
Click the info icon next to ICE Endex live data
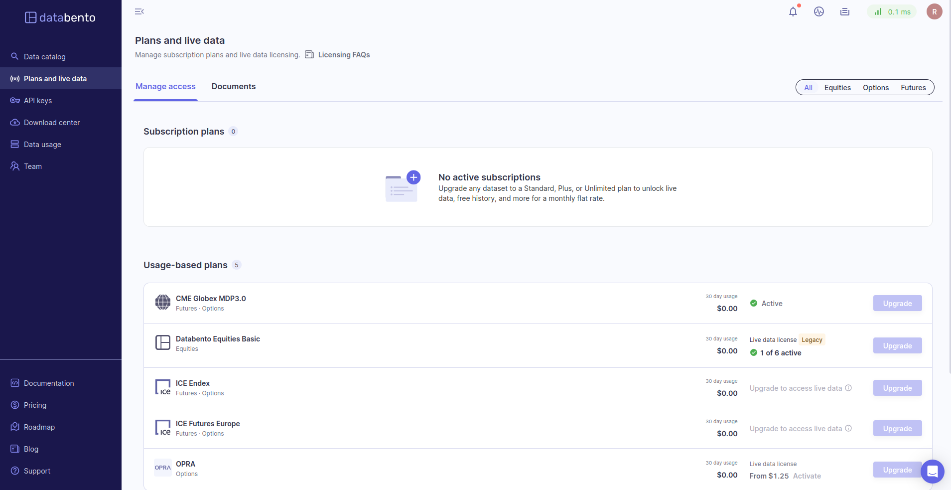click(x=848, y=388)
